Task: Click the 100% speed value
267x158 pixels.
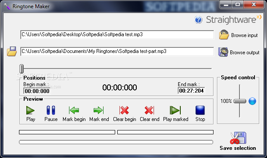Action: 226,101
